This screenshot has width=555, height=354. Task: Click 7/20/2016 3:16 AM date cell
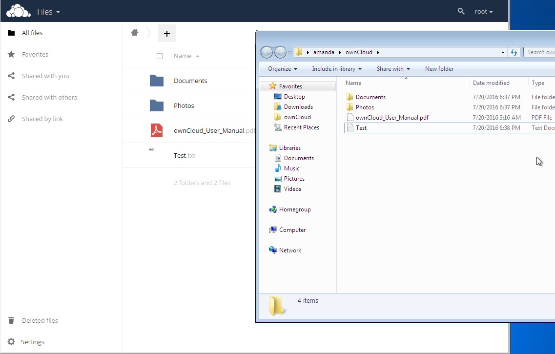[x=496, y=118]
